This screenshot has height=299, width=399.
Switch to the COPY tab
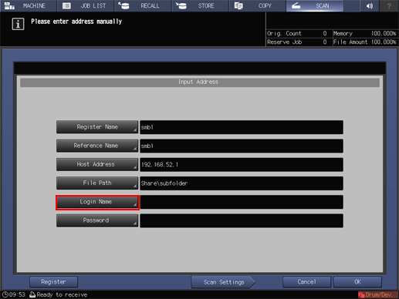pos(258,5)
